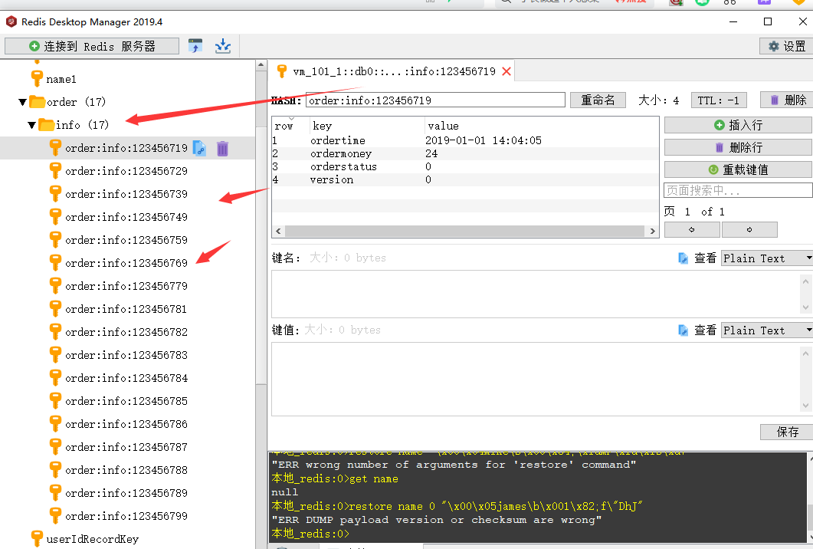813x549 pixels.
Task: Click the save button
Action: (787, 432)
